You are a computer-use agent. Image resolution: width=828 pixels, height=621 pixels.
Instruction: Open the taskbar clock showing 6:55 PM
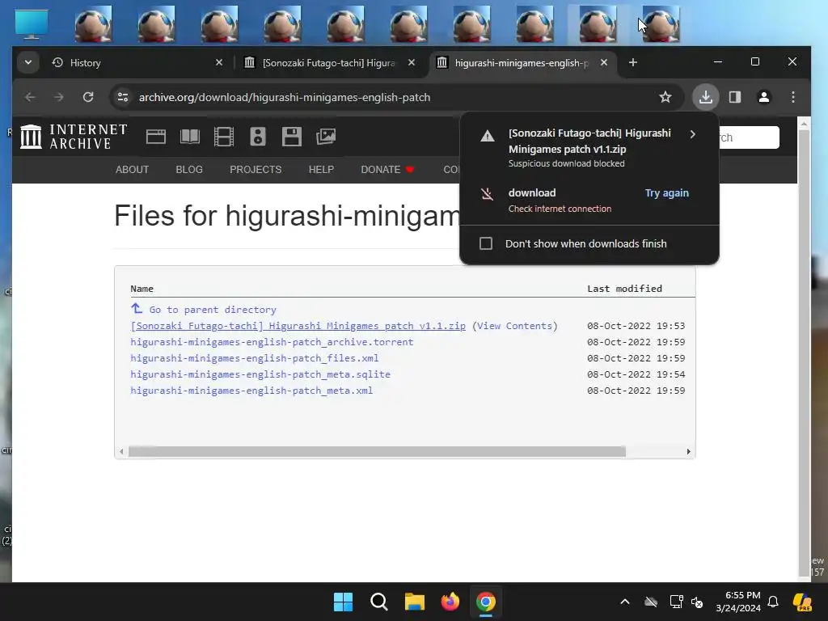click(738, 602)
